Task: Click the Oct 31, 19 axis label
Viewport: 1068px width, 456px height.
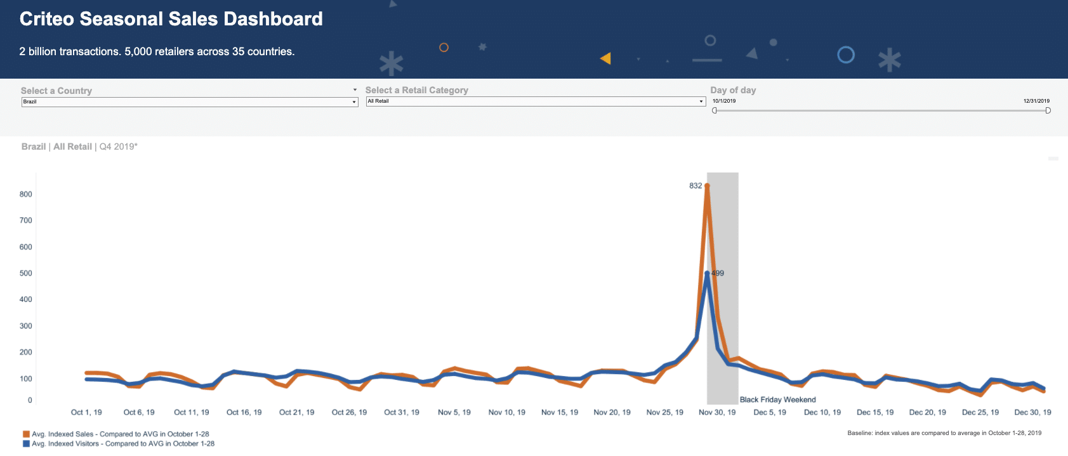Action: point(402,412)
